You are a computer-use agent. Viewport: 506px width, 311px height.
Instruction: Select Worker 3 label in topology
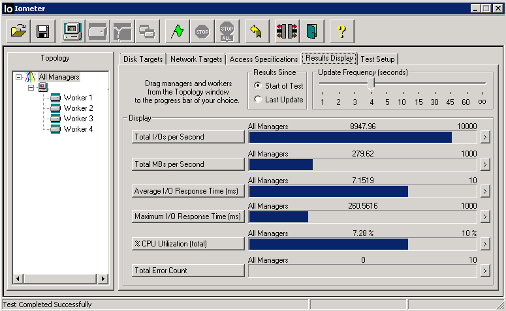(x=78, y=118)
